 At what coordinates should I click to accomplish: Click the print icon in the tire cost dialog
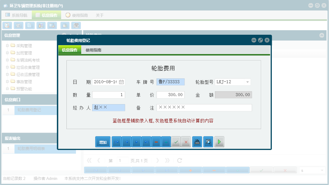197,142
